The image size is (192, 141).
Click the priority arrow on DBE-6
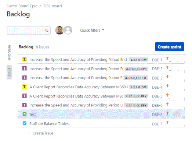click(167, 104)
